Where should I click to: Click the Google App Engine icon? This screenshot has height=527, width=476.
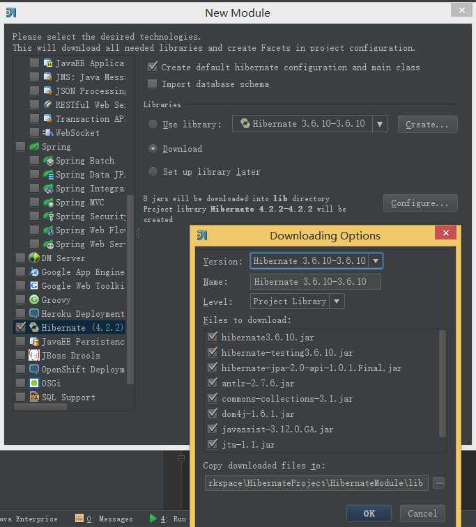click(x=34, y=272)
